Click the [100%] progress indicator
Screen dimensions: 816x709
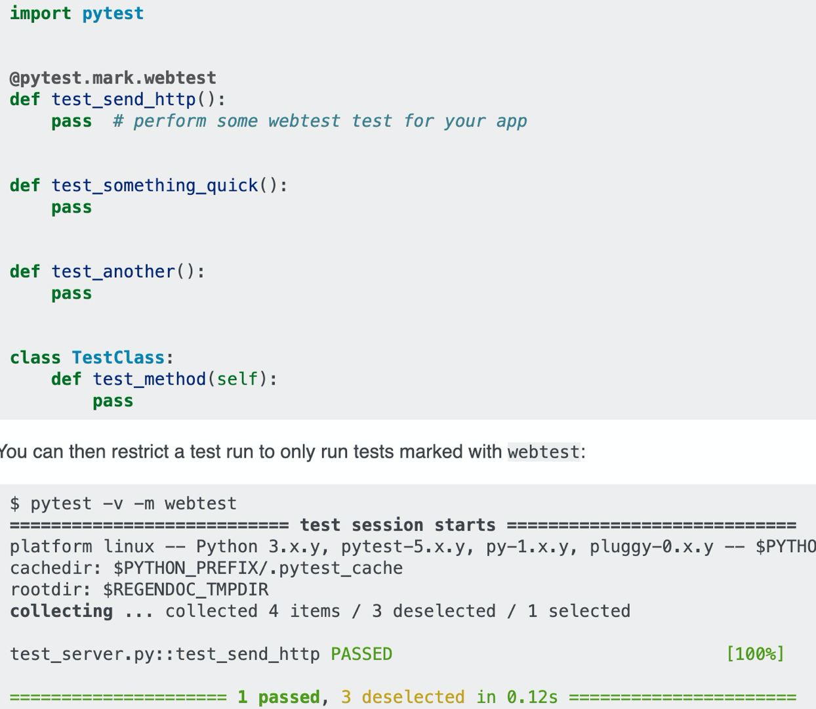click(x=755, y=654)
